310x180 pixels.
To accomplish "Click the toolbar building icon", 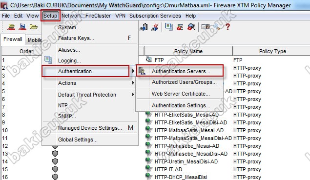I will (144, 27).
